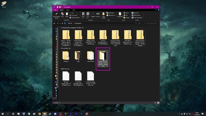206x116 pixels.
Task: Collapse the ribbon using the chevron
Action: 156,10
